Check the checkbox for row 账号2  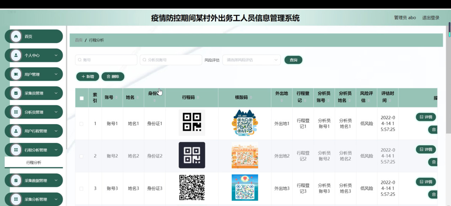[82, 156]
